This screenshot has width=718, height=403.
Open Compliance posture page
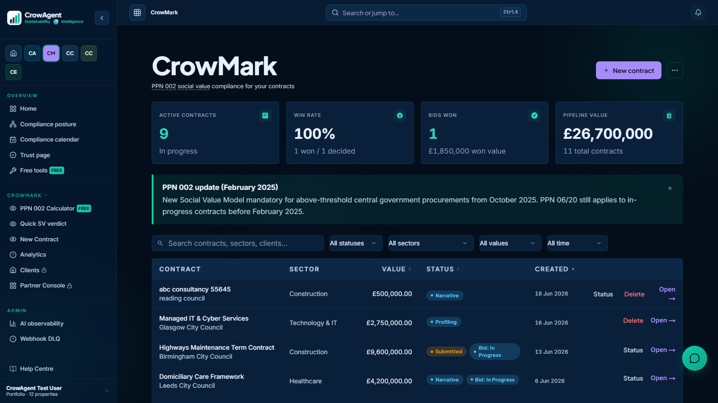[x=58, y=124]
